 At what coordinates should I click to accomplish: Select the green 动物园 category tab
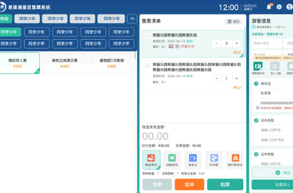(5, 19)
